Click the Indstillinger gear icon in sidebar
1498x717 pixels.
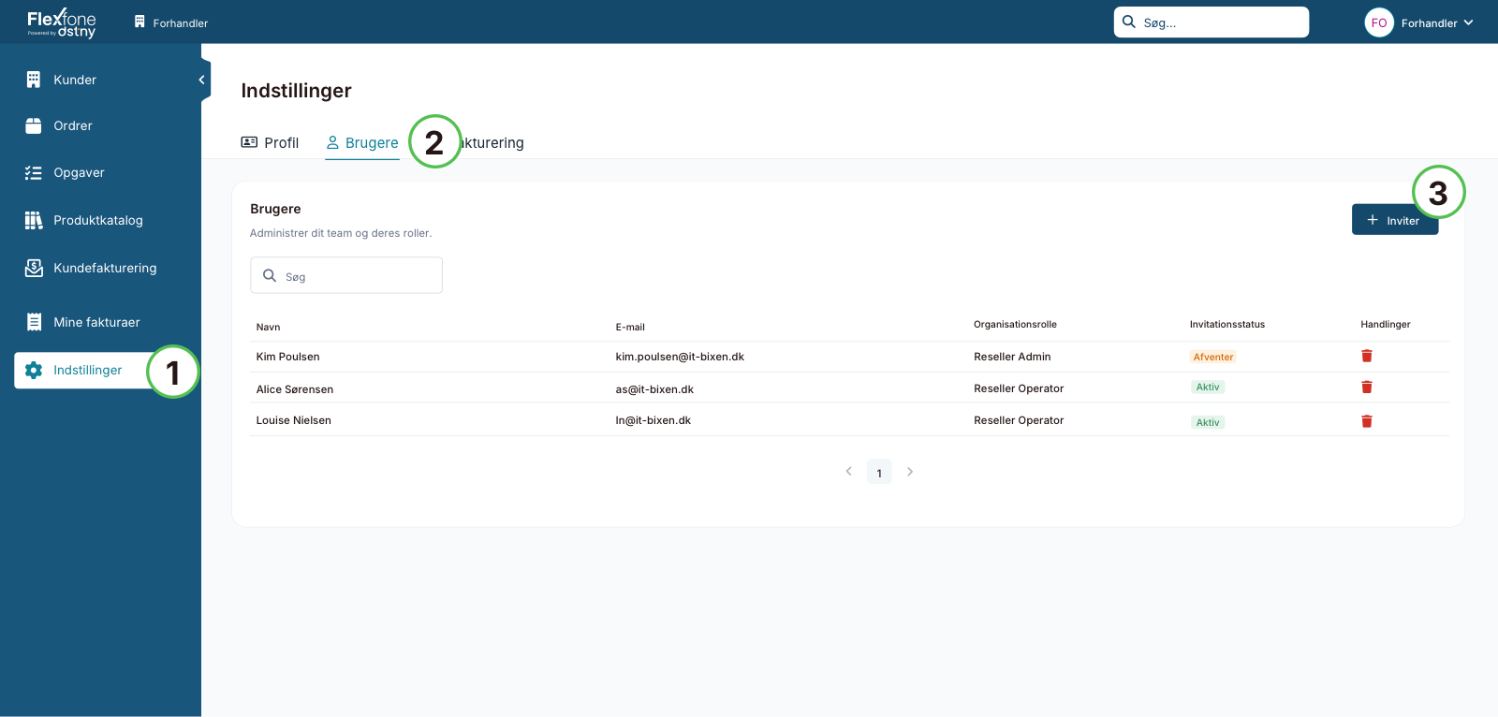point(34,370)
